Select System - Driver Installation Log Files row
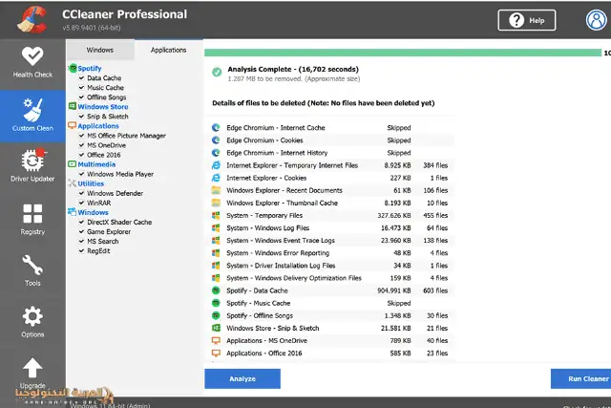Screen dimensions: 611x408 point(329,266)
